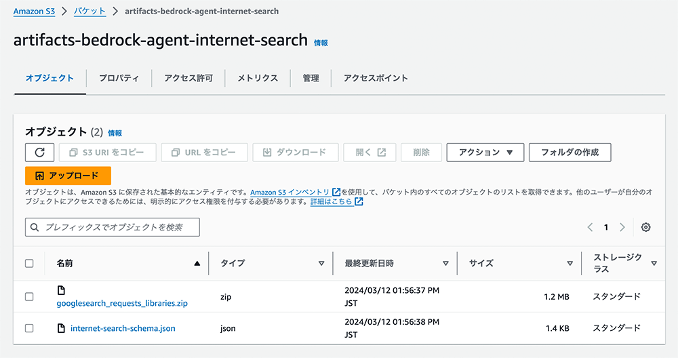Screen dimensions: 678x358
Task: Open バケット breadcrumb link
Action: click(89, 12)
